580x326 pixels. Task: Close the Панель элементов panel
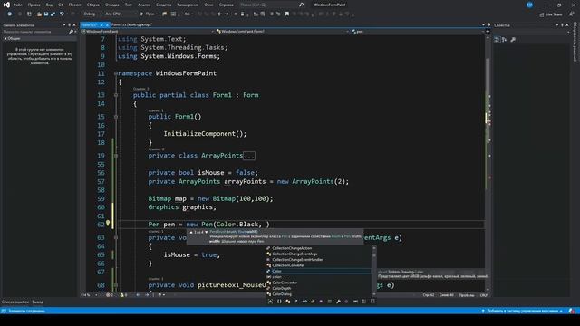click(74, 25)
